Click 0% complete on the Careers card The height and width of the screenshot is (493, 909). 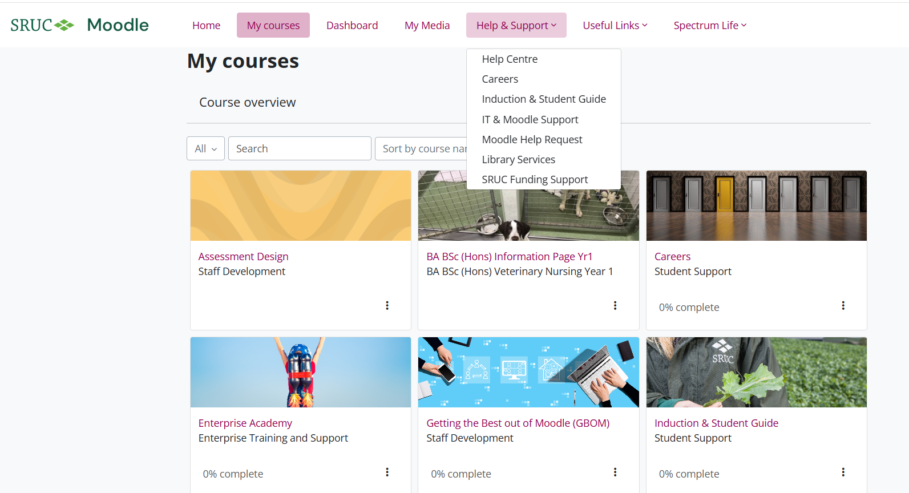[689, 308]
